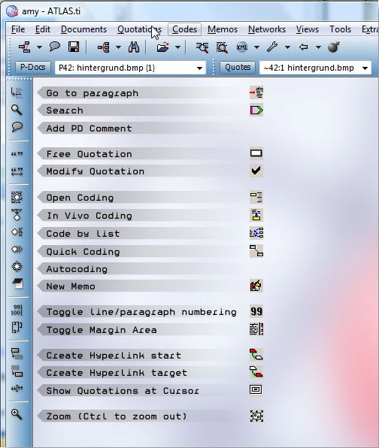Open the Edit menu
This screenshot has width=379, height=448.
43,29
